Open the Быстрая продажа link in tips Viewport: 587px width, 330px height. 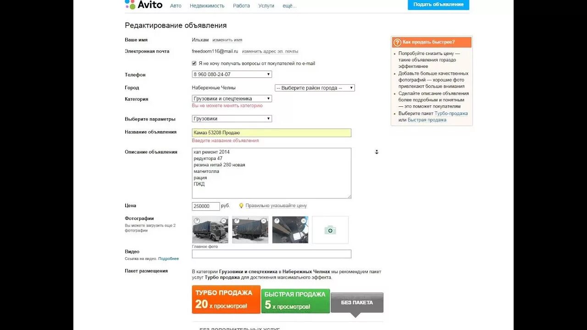427,120
